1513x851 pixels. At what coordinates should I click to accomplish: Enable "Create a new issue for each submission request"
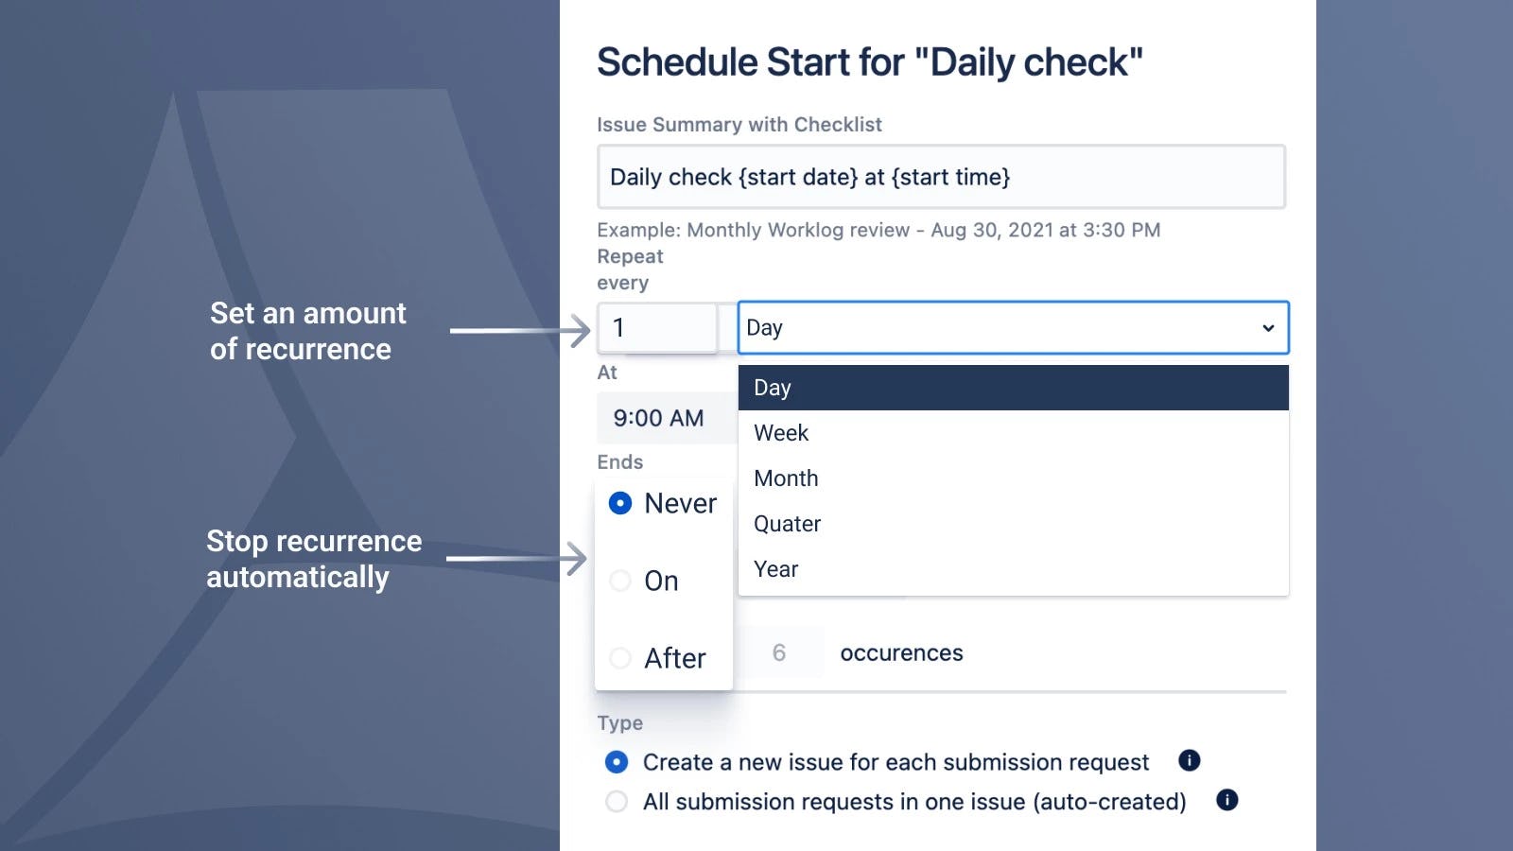click(x=617, y=762)
